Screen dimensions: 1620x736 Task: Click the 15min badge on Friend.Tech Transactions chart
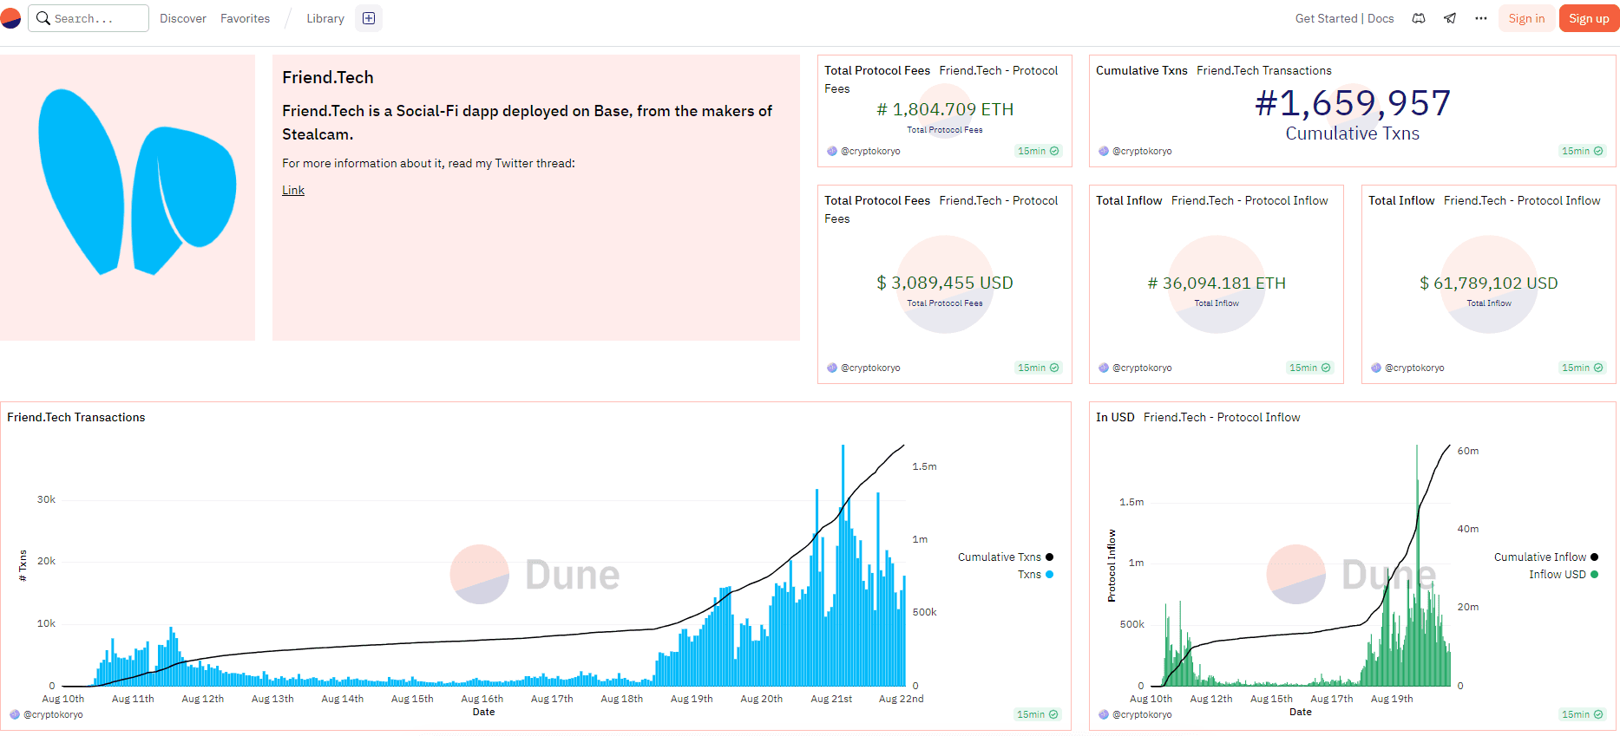point(1037,714)
